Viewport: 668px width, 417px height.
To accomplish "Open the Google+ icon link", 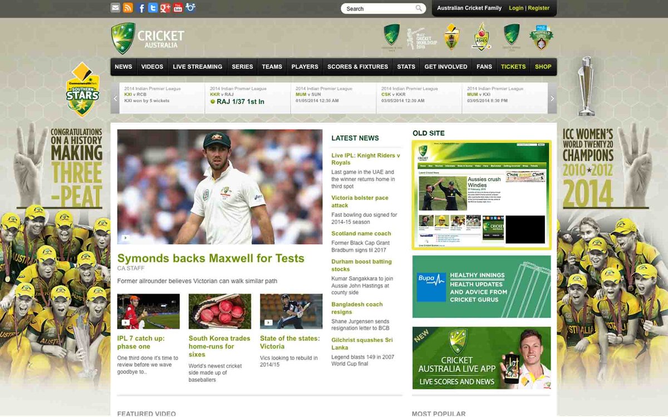I will 165,8.
